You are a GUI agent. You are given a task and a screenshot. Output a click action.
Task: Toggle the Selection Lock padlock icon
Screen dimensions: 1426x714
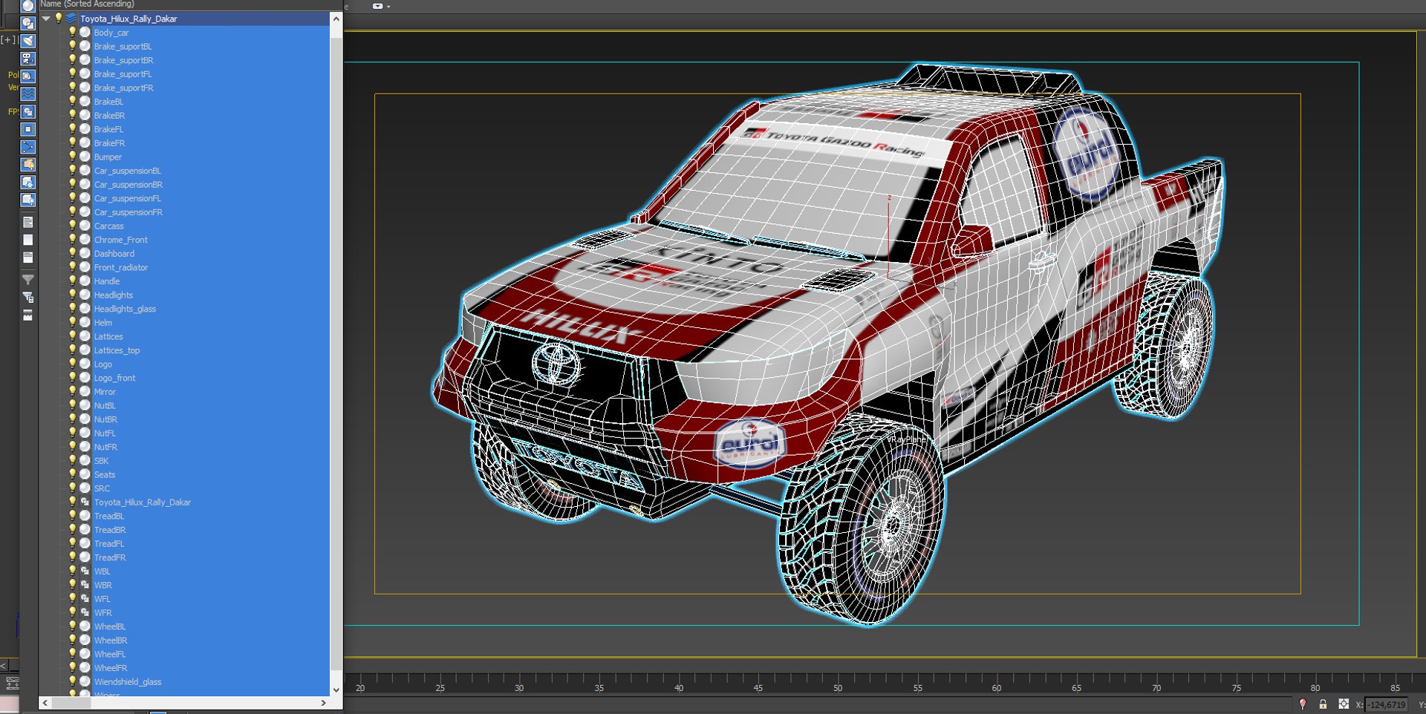[x=1323, y=704]
